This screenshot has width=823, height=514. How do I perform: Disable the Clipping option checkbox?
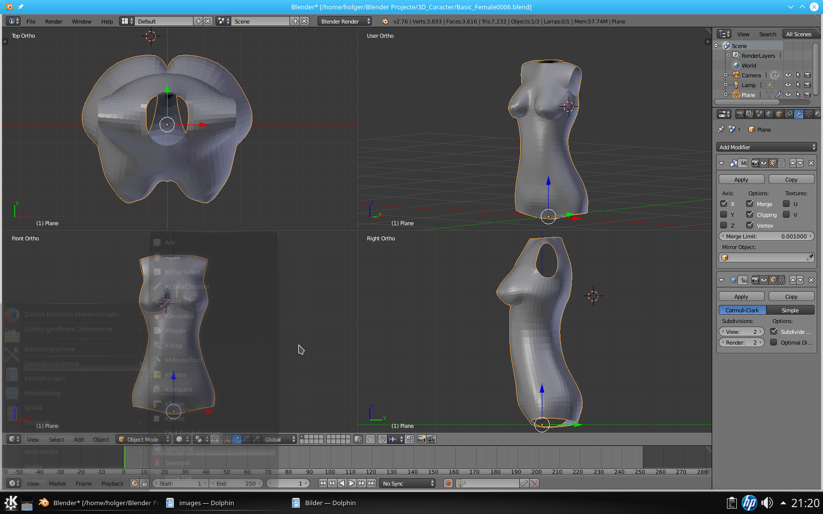[x=750, y=214]
